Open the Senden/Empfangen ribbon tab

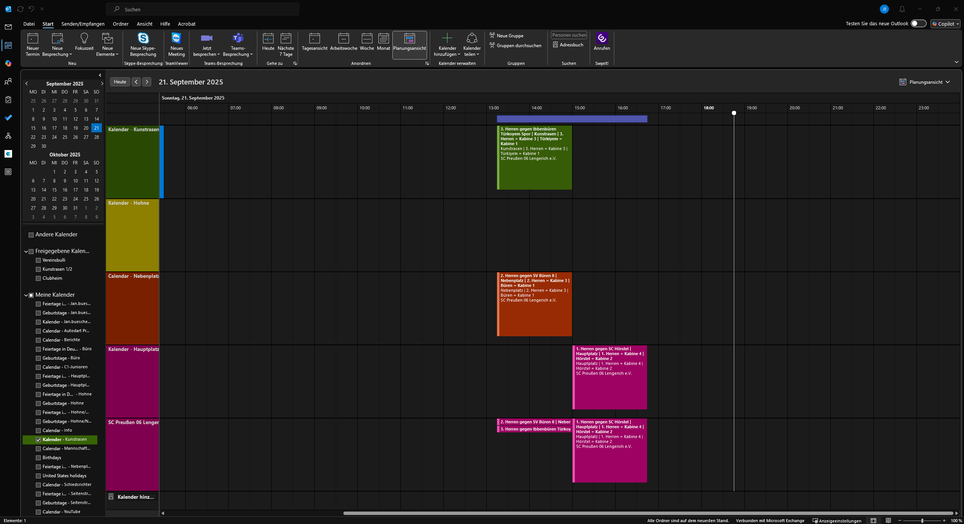[x=83, y=24]
